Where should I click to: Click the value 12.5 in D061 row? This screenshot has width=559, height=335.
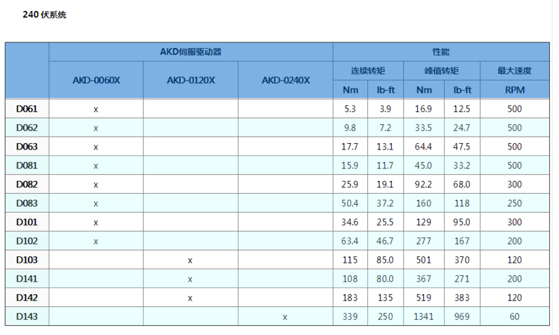point(461,109)
